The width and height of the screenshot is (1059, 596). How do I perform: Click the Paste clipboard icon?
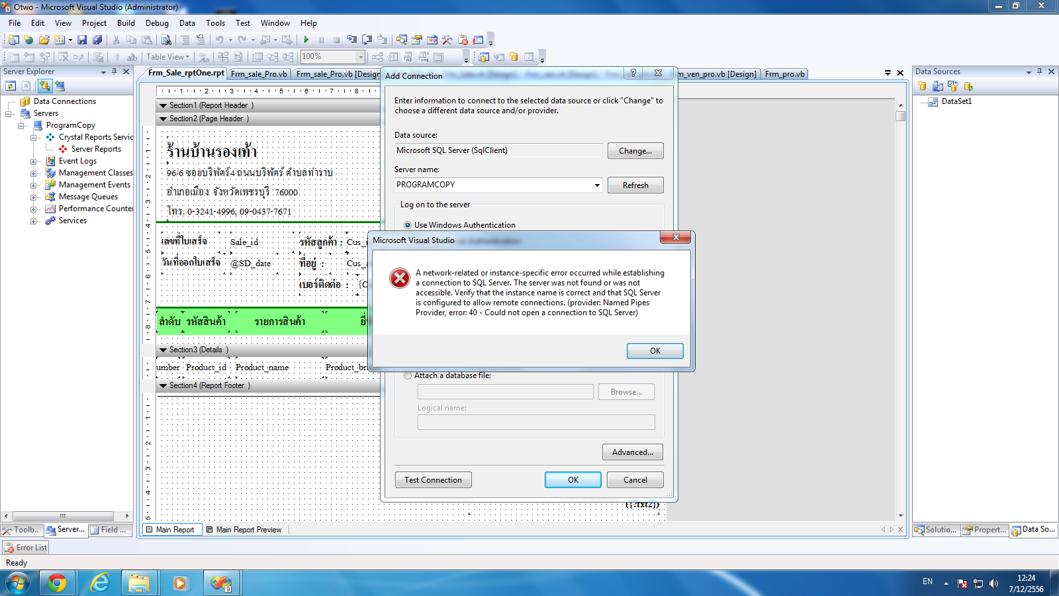[x=146, y=40]
